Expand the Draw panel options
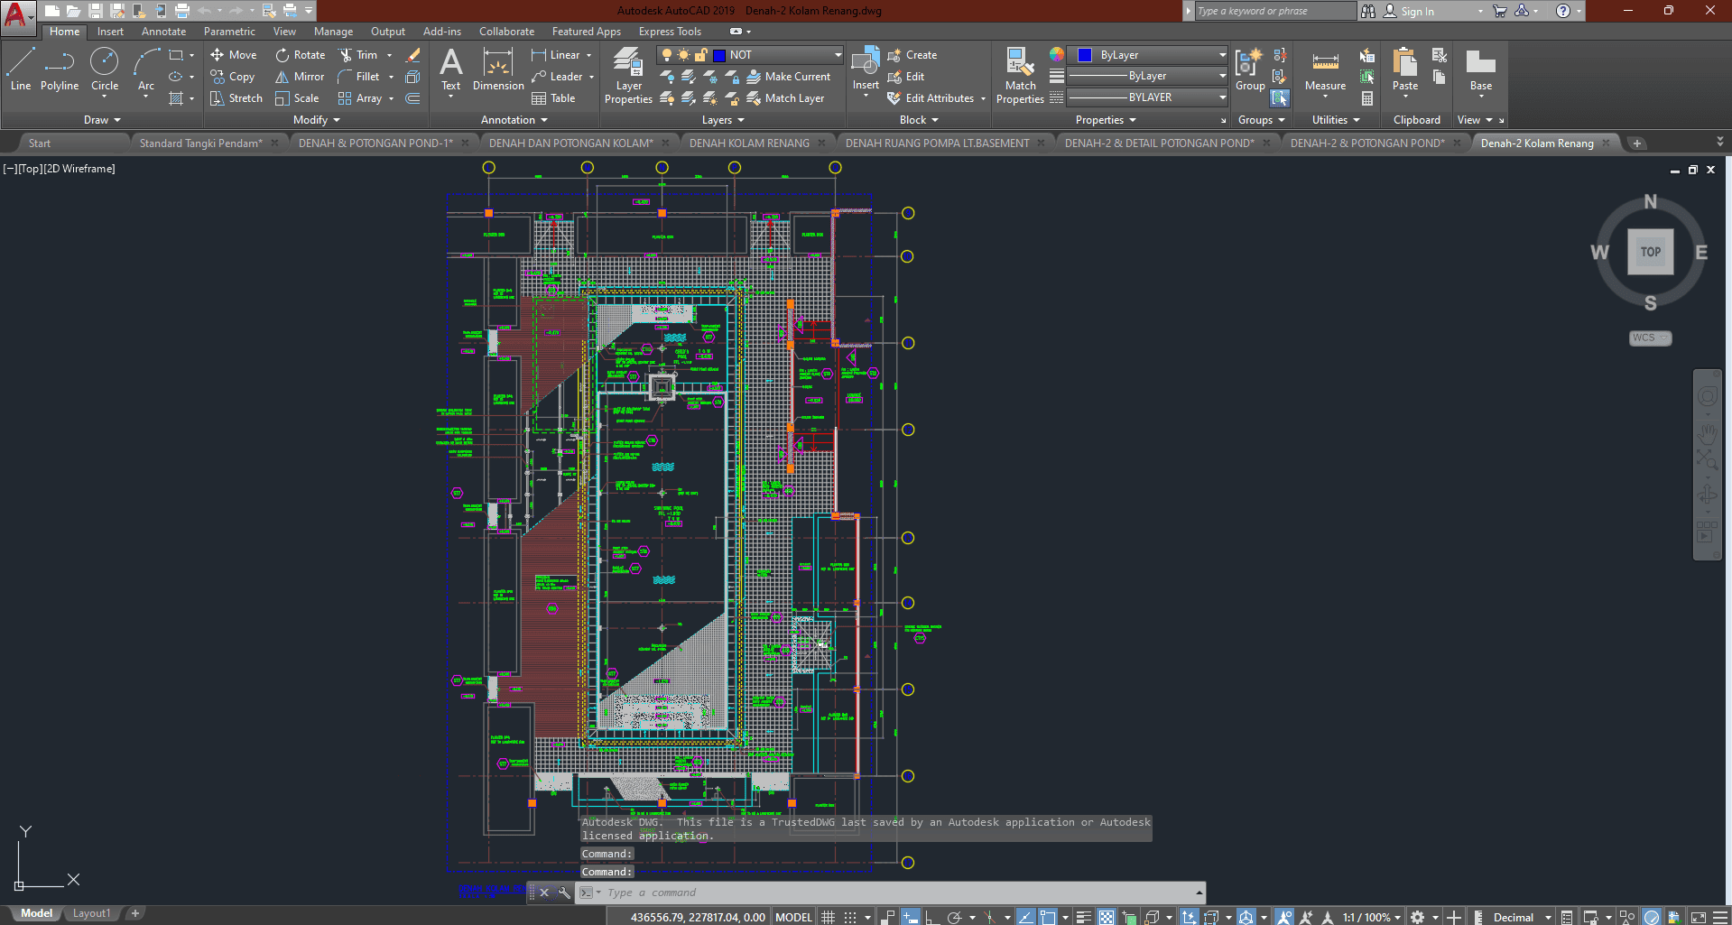Image resolution: width=1732 pixels, height=925 pixels. coord(102,120)
